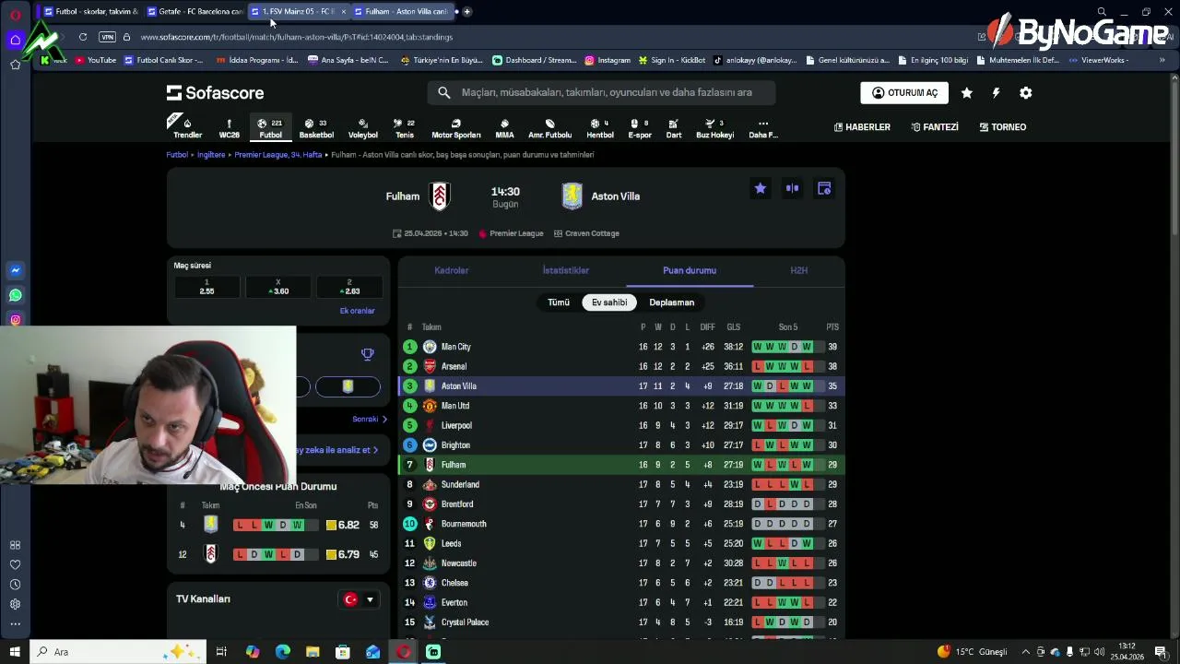Viewport: 1180px width, 664px height.
Task: Click the trophy icon in voting panel
Action: point(367,354)
